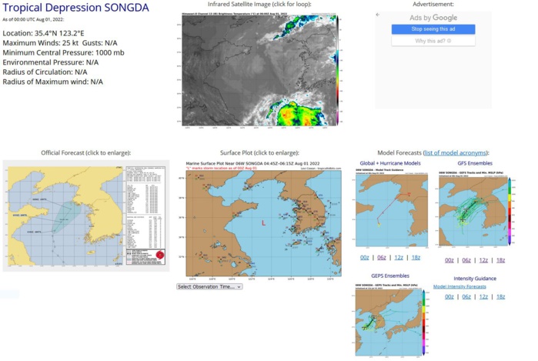
Task: Click the GFS Ensembles pressure color scale
Action: [509, 209]
